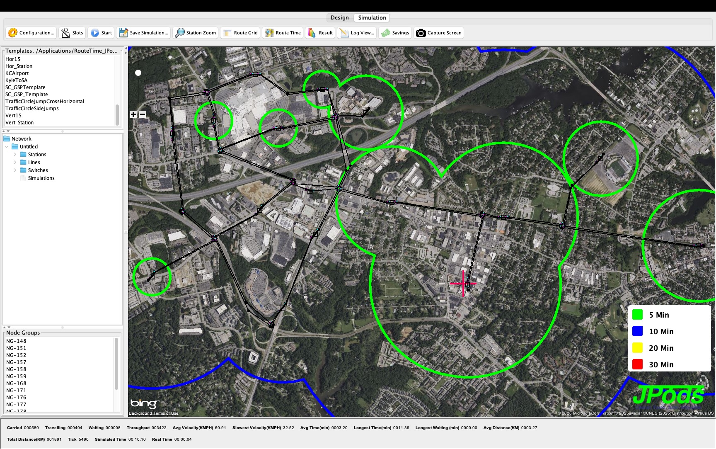Open the Configuration settings
The width and height of the screenshot is (716, 449).
point(13,33)
